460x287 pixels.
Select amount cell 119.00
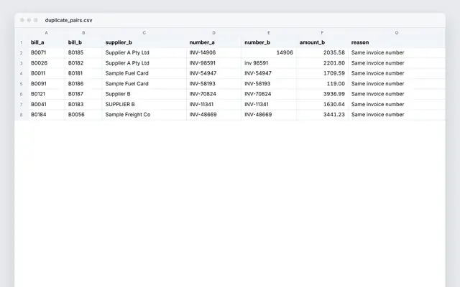(x=323, y=84)
